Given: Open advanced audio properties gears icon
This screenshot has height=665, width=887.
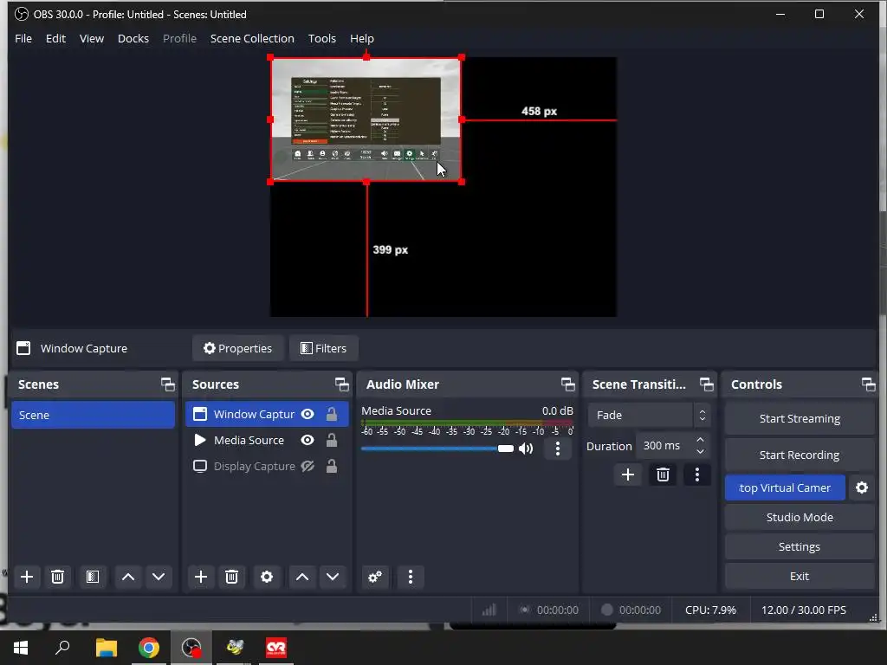Looking at the screenshot, I should point(375,577).
